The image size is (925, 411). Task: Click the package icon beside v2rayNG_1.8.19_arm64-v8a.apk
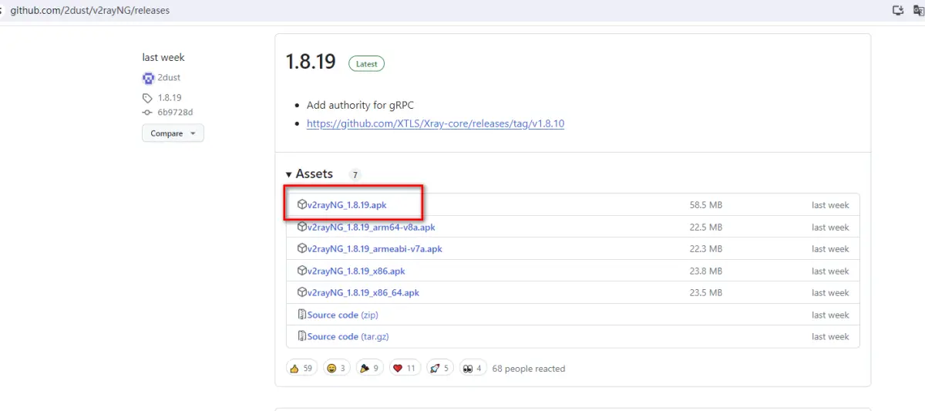click(302, 227)
